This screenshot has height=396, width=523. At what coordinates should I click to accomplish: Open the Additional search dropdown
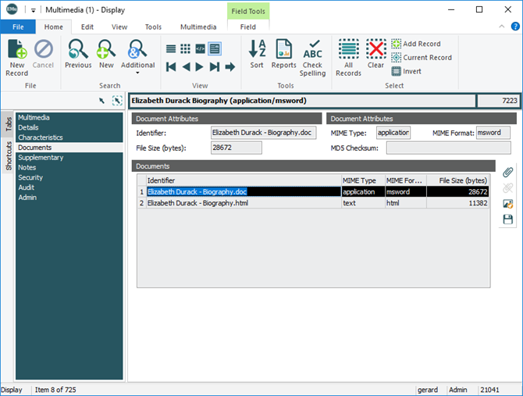tap(137, 56)
